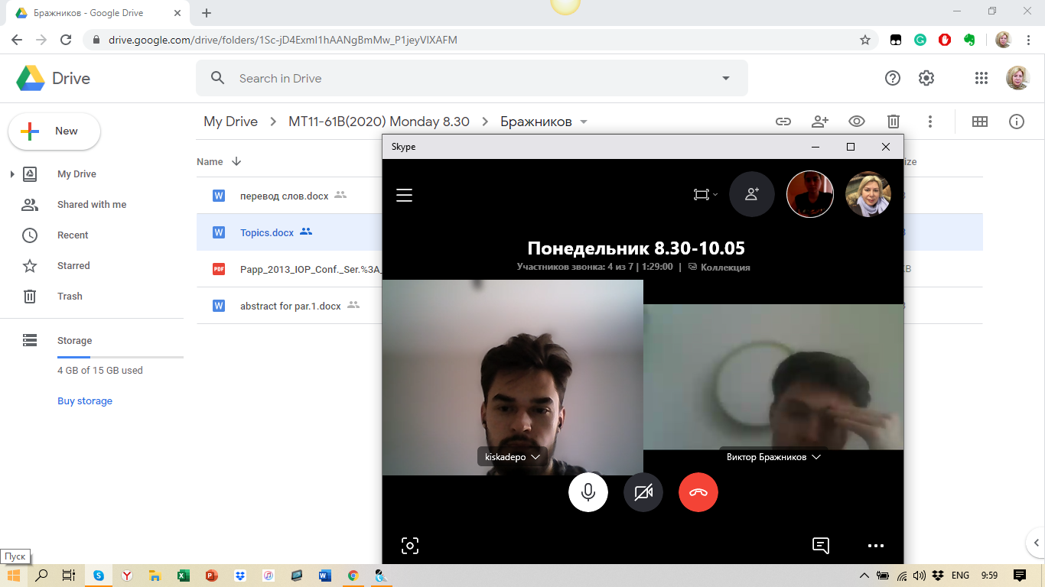Viewport: 1045px width, 587px height.
Task: Mute the microphone in Skype call
Action: [x=588, y=492]
